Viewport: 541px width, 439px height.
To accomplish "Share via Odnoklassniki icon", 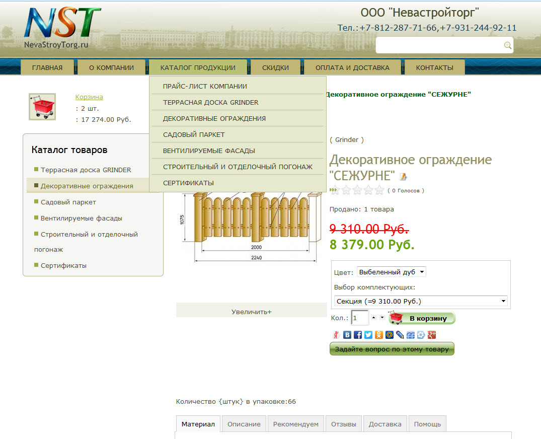I will coord(379,335).
